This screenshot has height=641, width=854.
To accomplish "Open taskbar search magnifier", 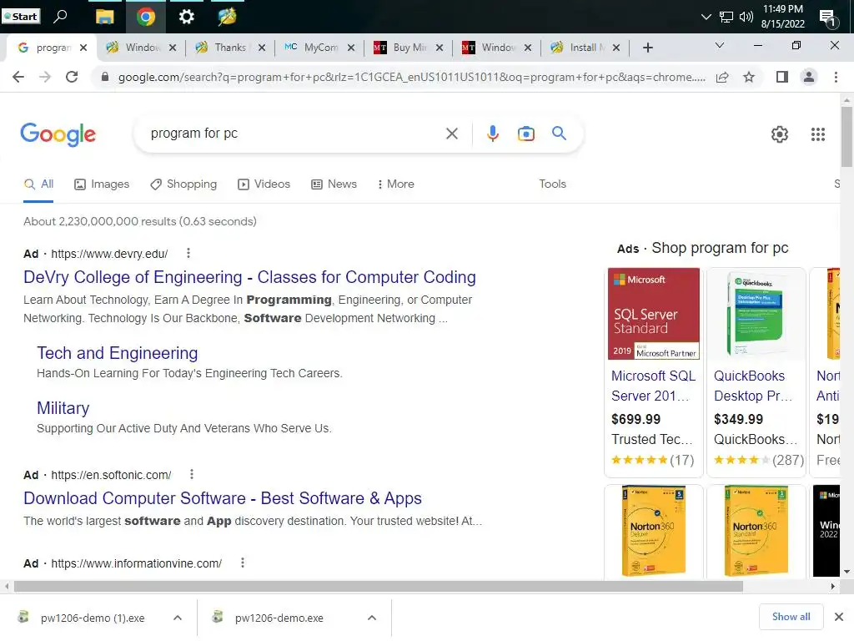I will coord(60,17).
